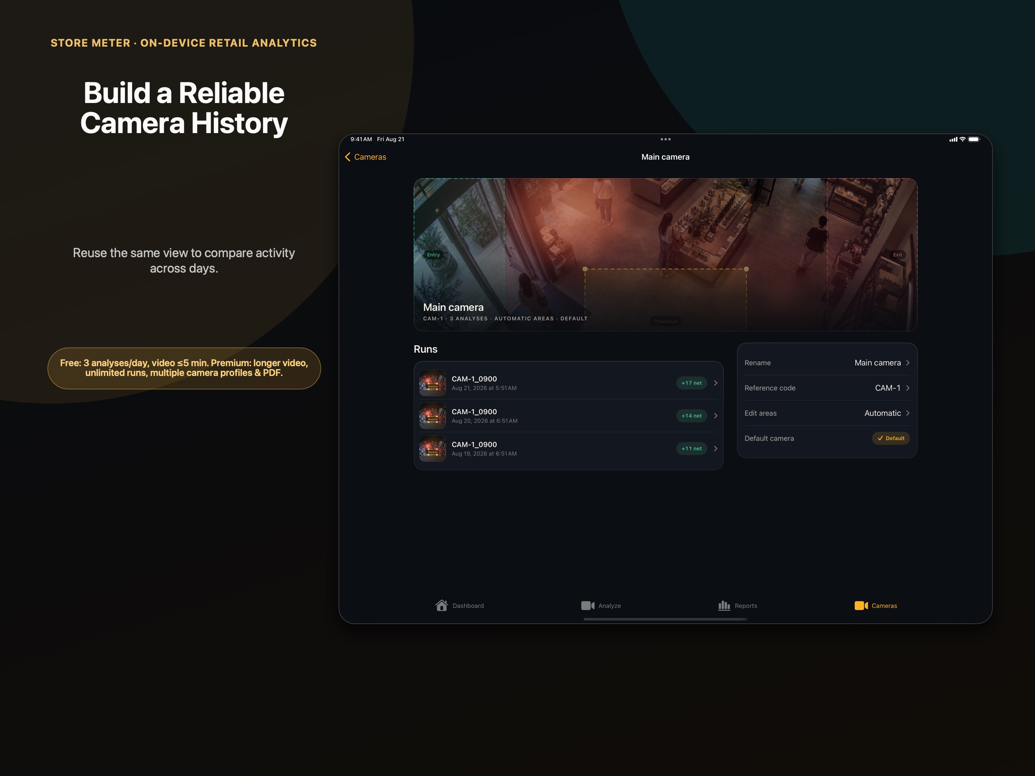
Task: Tap the 9:41 AM status bar clock
Action: click(361, 139)
